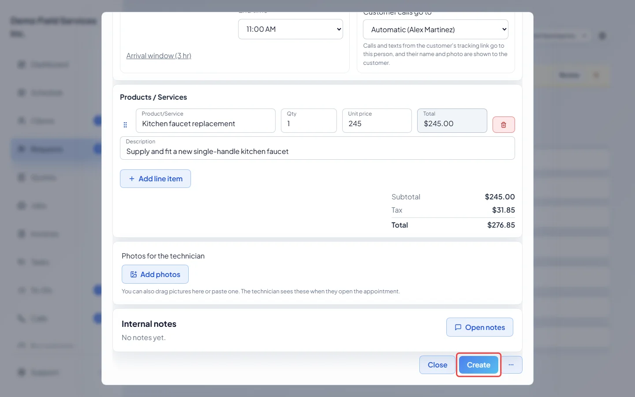Click the Close button

click(x=437, y=365)
